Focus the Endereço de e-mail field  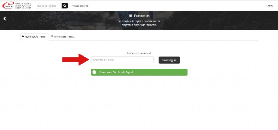tap(122, 60)
